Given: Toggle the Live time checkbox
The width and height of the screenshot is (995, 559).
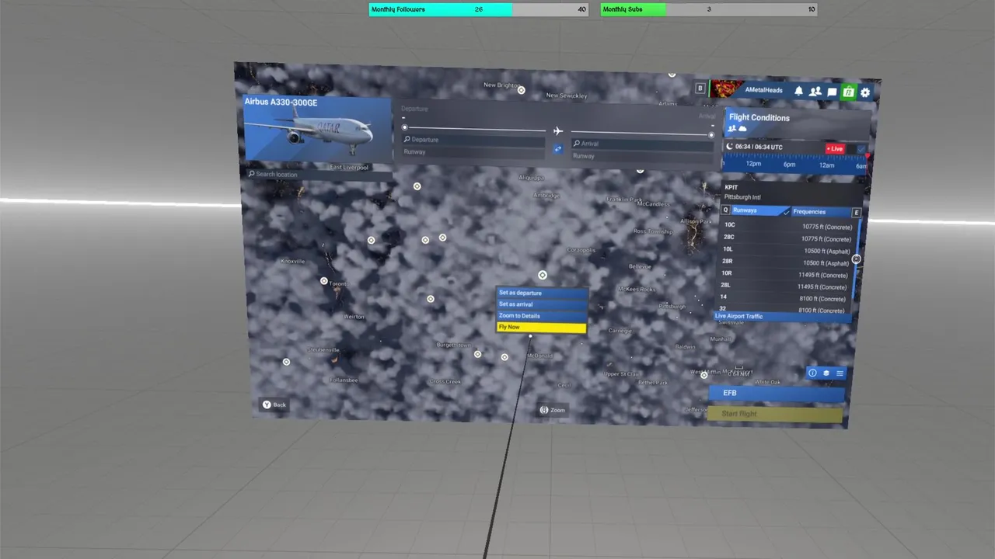Looking at the screenshot, I should [861, 150].
